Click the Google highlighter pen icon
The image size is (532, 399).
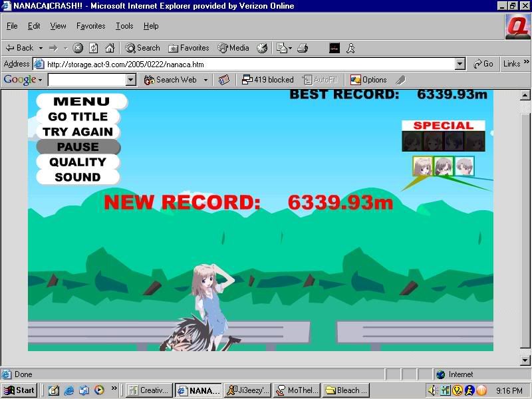click(400, 80)
